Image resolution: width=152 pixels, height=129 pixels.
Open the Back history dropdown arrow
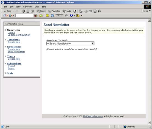click(13, 11)
